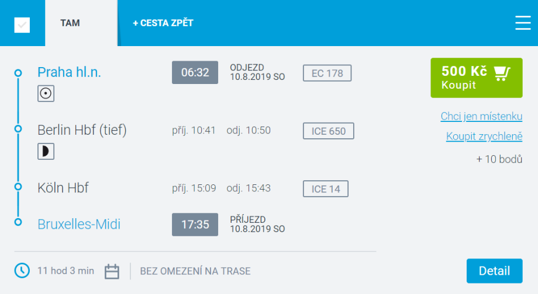Click the Berlin Hbf route stop marker
Screen dimensions: 538x294
tap(18, 128)
